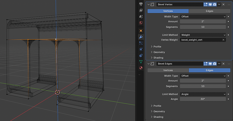Viewport: 233px width, 121px height.
Task: Expand Profile section in Bevel Edges
Action: [156, 106]
